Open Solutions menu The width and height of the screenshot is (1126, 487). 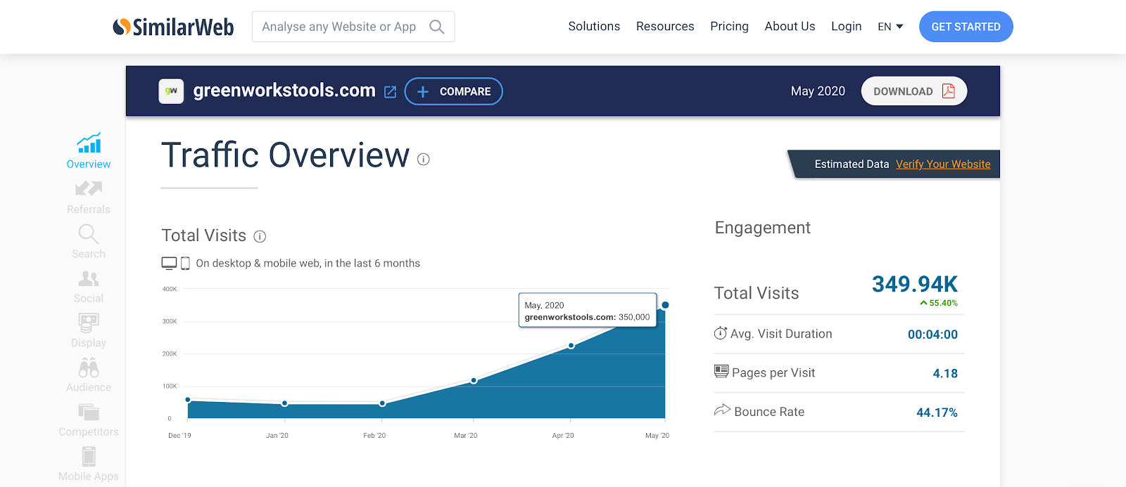pyautogui.click(x=594, y=26)
